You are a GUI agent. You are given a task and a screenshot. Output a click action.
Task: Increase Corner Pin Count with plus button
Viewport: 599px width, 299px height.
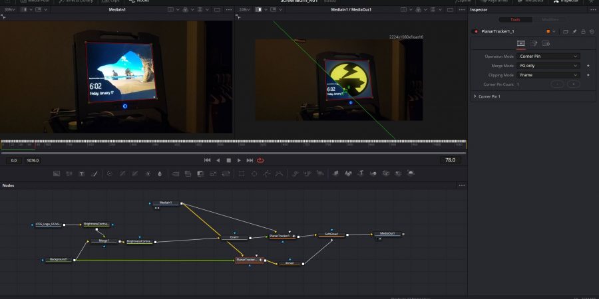point(573,84)
